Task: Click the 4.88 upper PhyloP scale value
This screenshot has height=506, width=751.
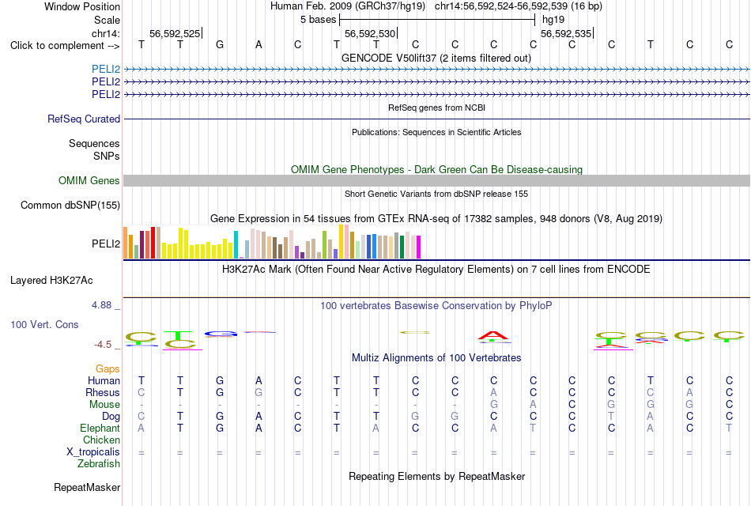Action: 101,305
